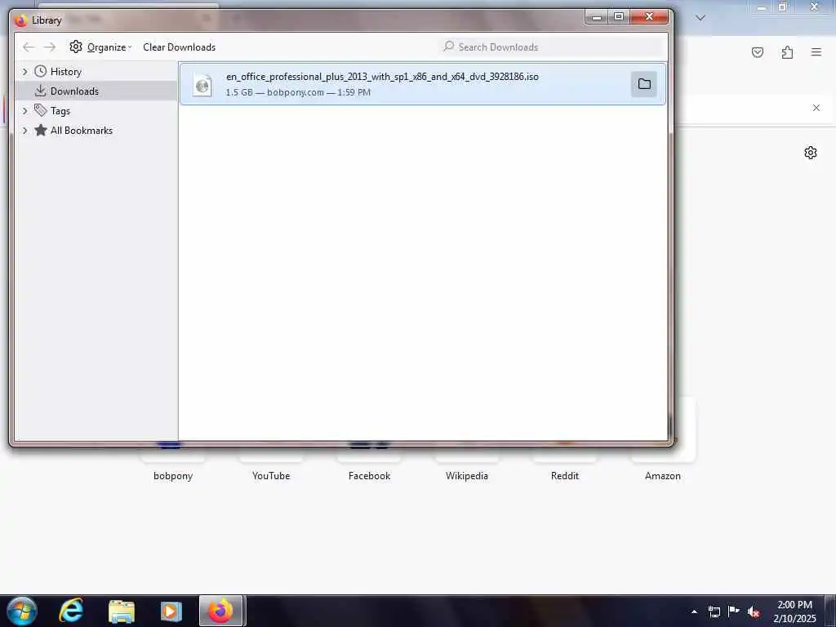Image resolution: width=836 pixels, height=627 pixels.
Task: Expand the All Bookmarks tree node
Action: tap(24, 131)
